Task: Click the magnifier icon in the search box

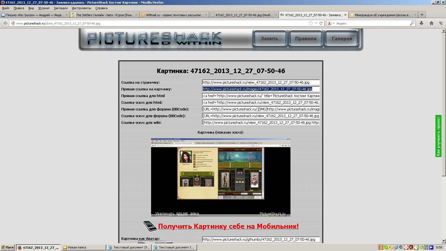Action: (x=412, y=23)
